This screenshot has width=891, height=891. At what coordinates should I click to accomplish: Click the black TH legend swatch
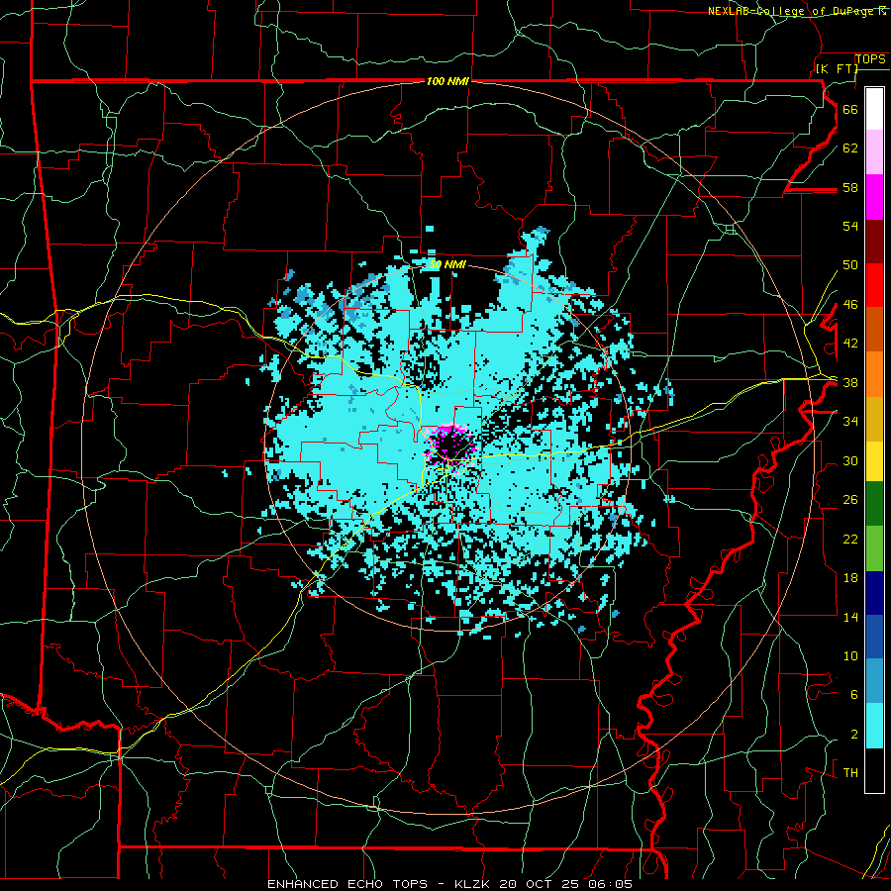pyautogui.click(x=874, y=770)
